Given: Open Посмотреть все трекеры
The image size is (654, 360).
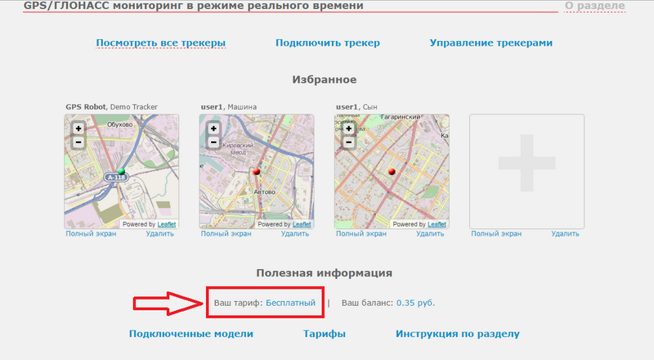Looking at the screenshot, I should coord(160,43).
